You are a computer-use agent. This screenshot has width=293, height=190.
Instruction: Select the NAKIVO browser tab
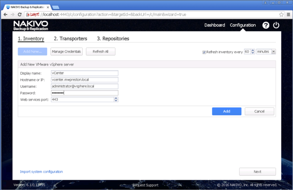tap(27, 7)
